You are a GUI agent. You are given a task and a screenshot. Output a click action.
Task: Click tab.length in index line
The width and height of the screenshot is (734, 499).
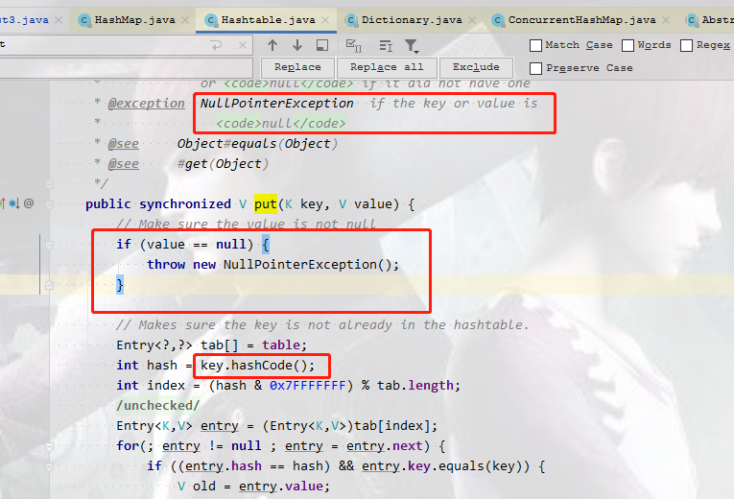pos(415,385)
